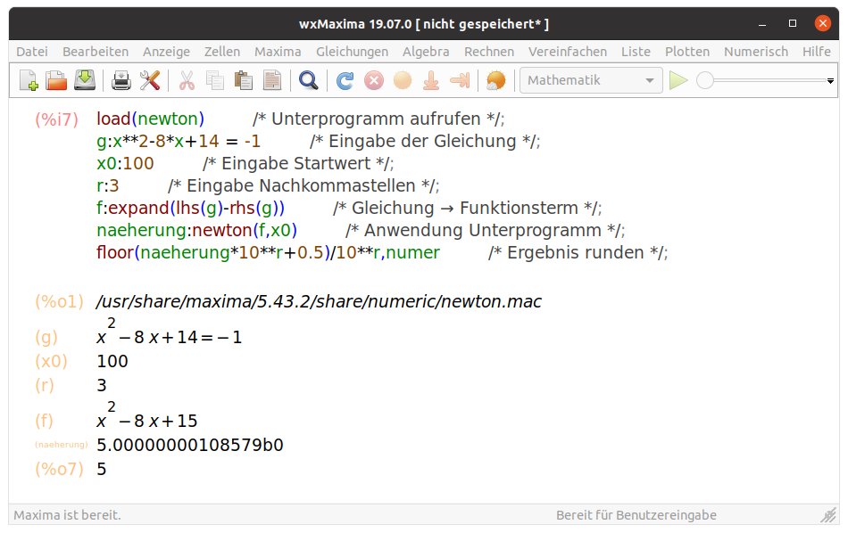Screen dimensions: 848x533
Task: Click the (%i7) input label
Action: [x=57, y=119]
